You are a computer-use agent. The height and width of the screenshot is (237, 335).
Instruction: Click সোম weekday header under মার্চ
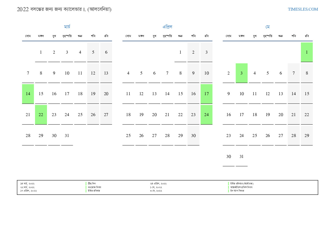point(28,36)
